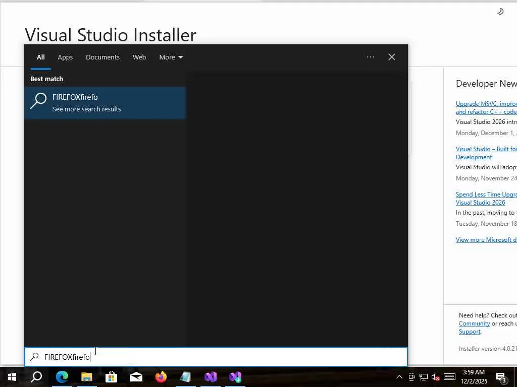Show hidden system tray icons
This screenshot has height=387, width=517.
pos(399,377)
